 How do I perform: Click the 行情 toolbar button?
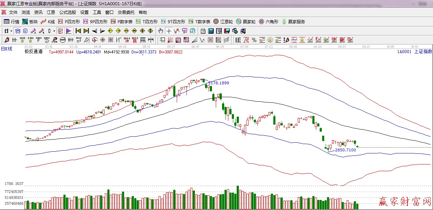(12, 22)
